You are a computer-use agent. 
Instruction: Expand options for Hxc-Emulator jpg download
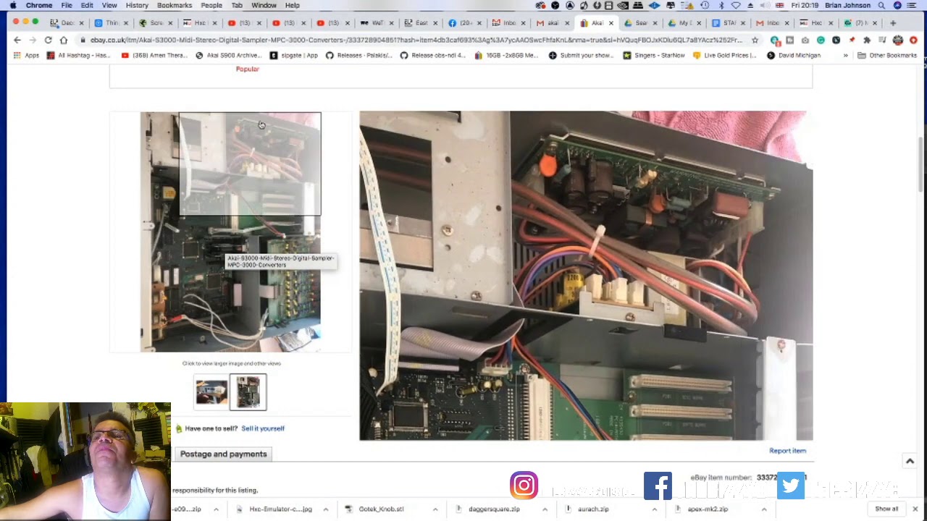coord(326,509)
